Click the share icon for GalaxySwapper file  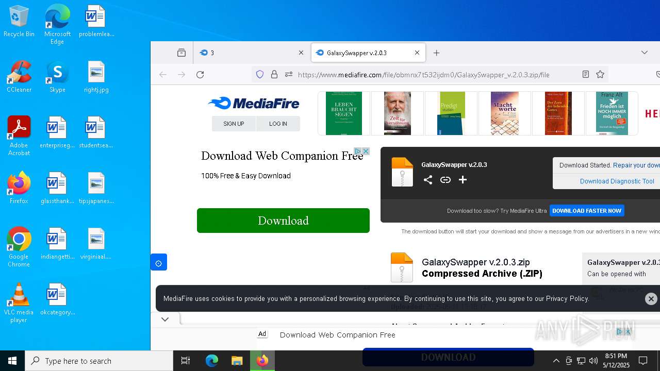pos(428,180)
